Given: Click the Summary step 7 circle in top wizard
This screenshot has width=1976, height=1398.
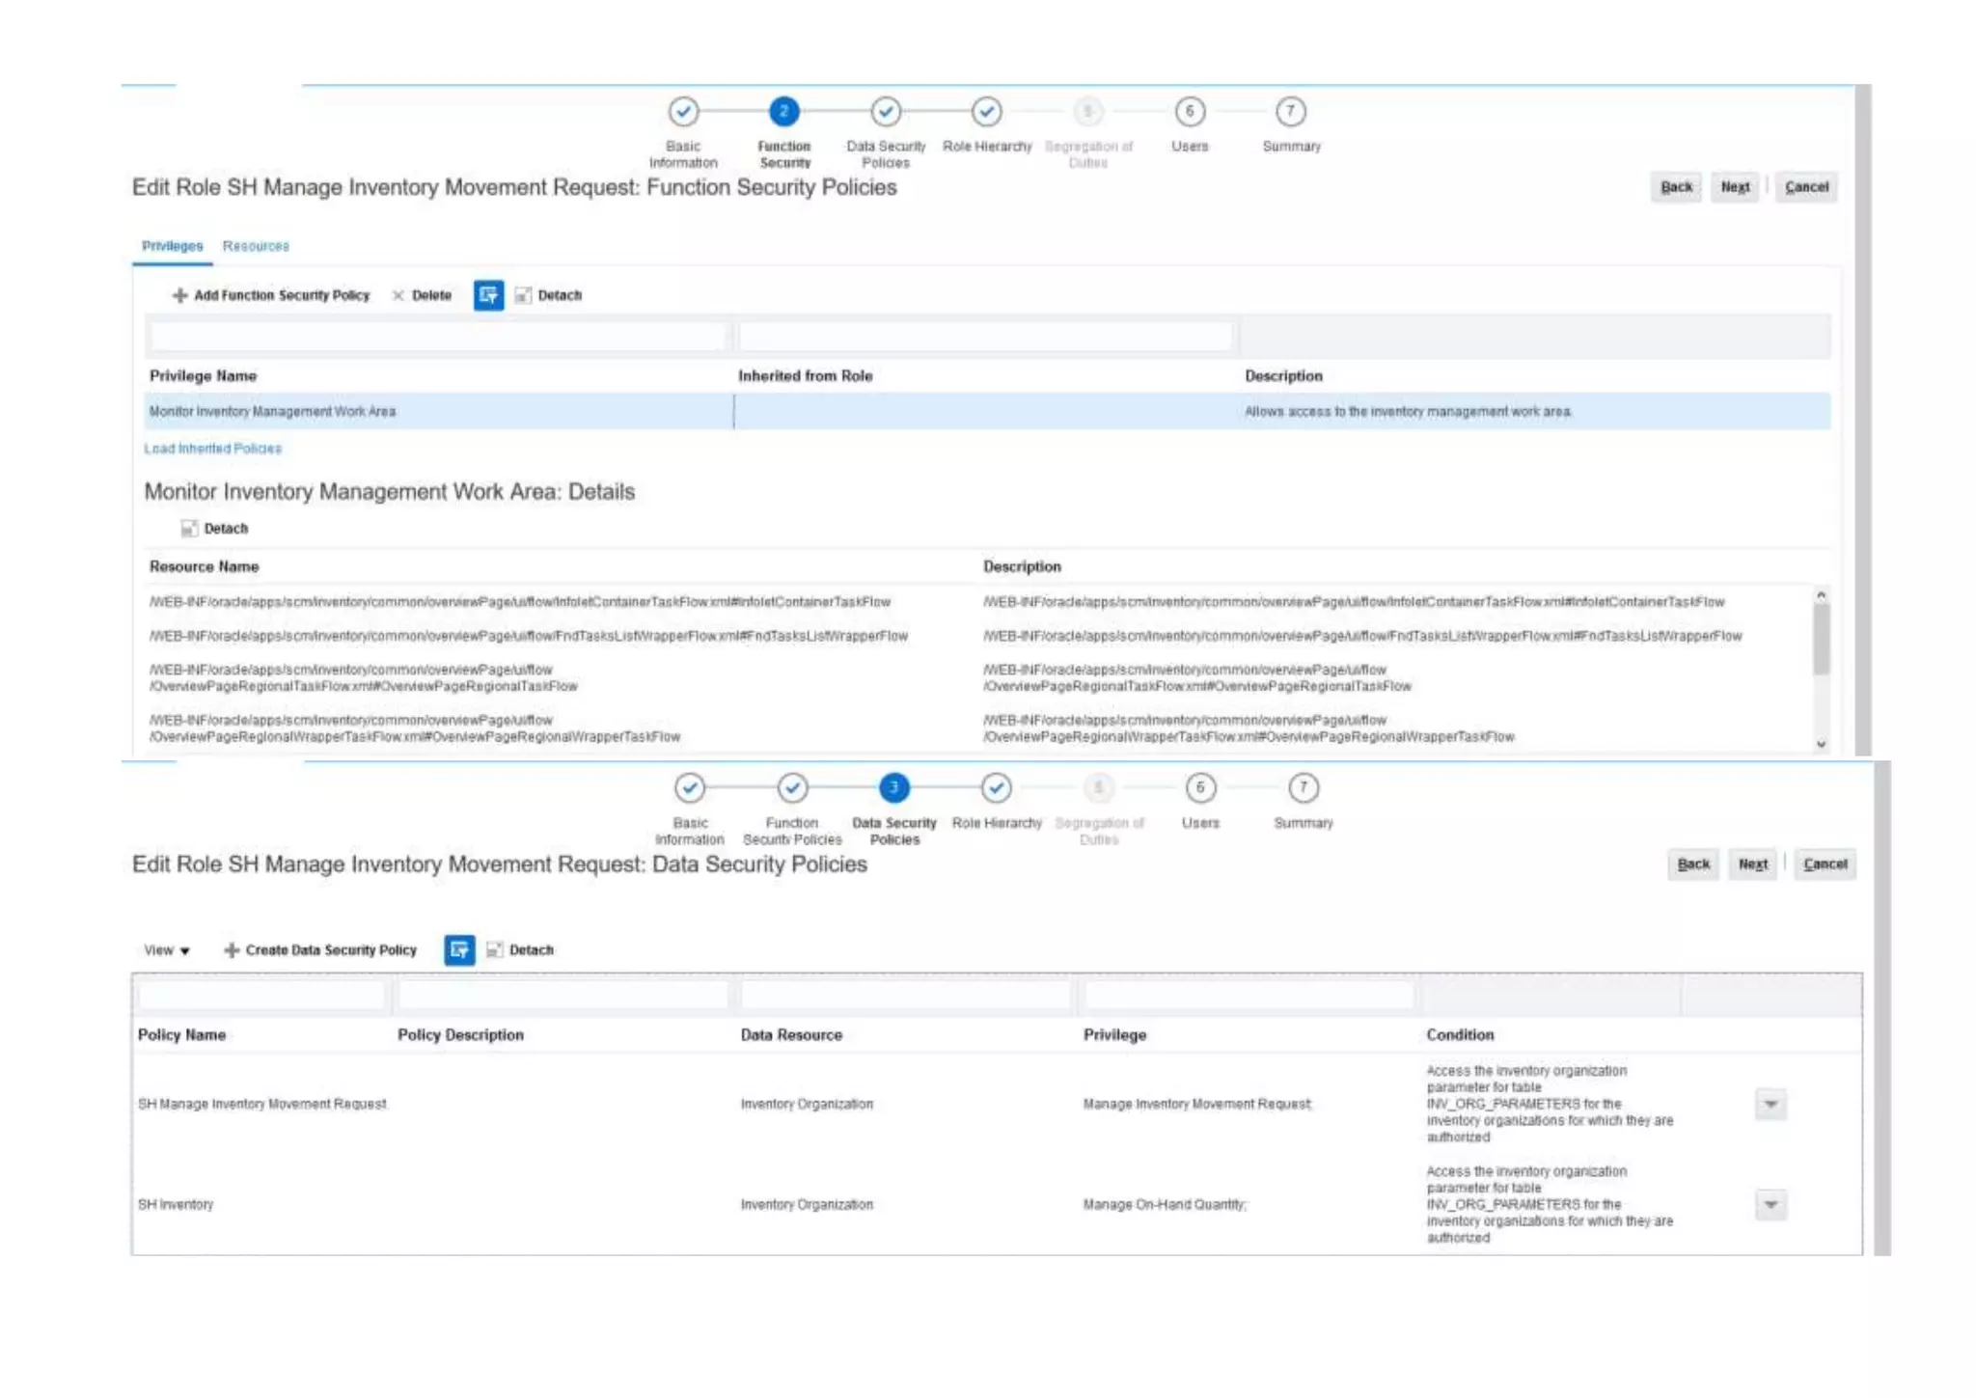Looking at the screenshot, I should pyautogui.click(x=1290, y=112).
